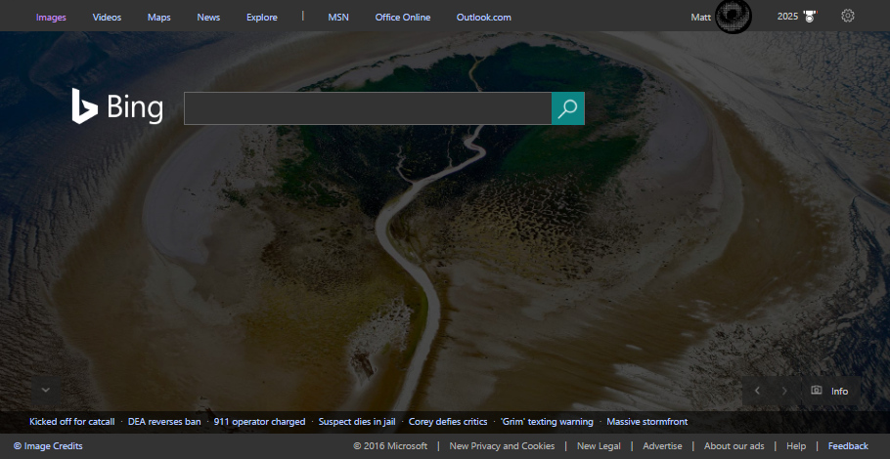Open New Legal link
Viewport: 890px width, 459px height.
[x=599, y=446]
